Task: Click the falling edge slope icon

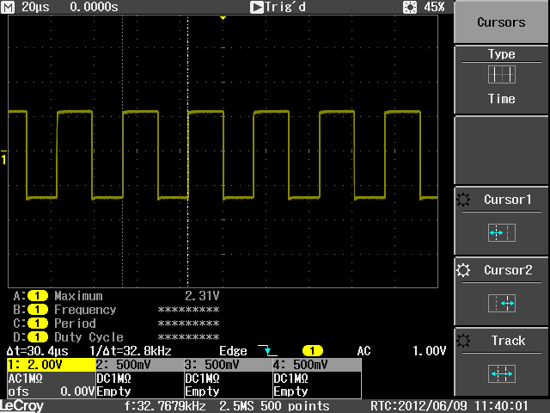Action: [267, 350]
